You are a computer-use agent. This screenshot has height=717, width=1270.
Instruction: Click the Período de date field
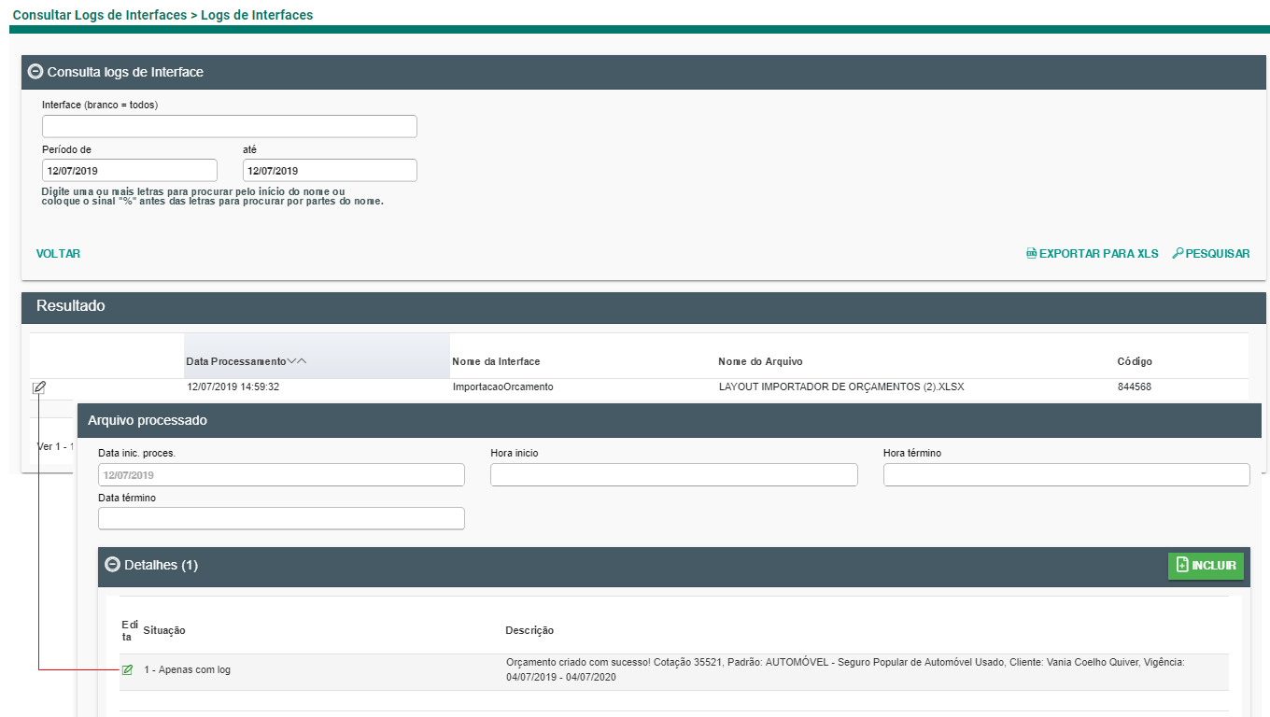click(129, 171)
